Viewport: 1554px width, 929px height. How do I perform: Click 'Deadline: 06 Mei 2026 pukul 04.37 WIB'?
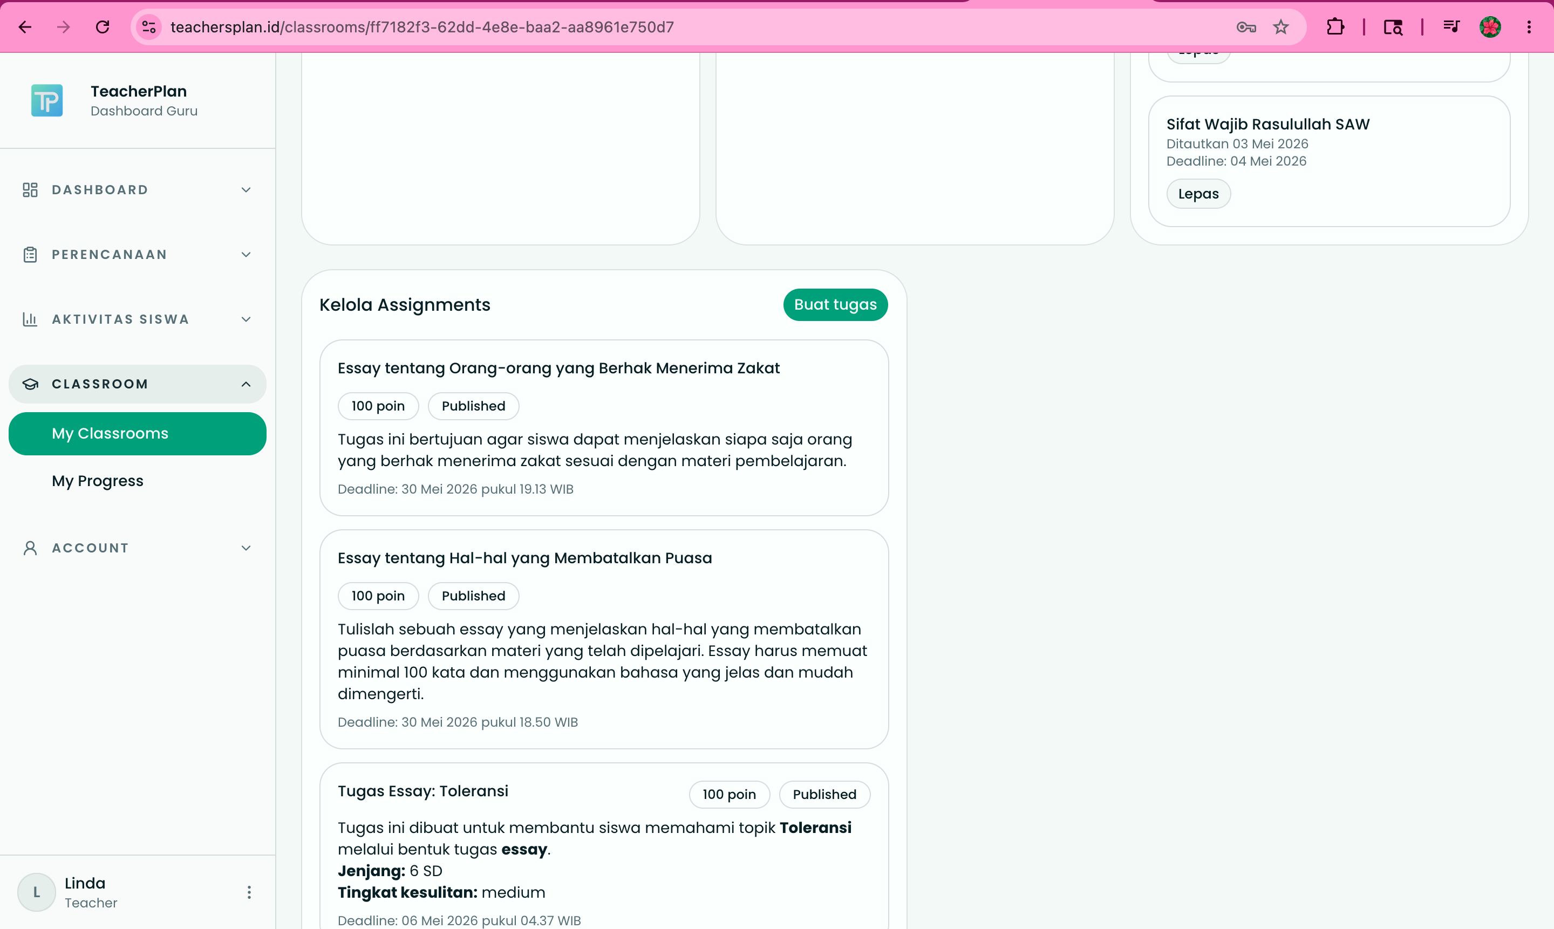tap(459, 920)
